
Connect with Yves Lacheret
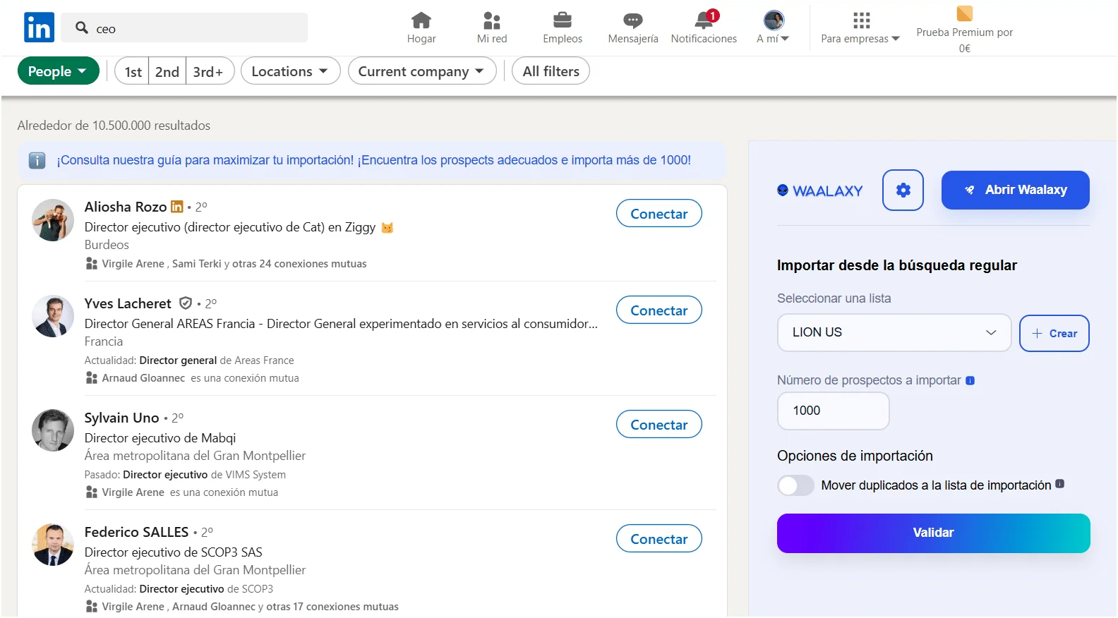pyautogui.click(x=659, y=310)
